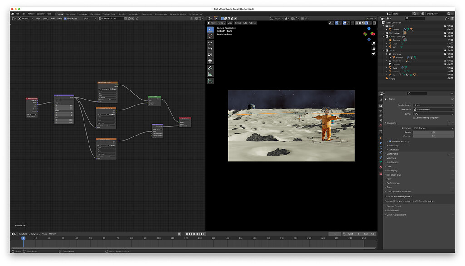Click the viewport zoom magnifier icon
Viewport: 465px width, 266px height.
[x=374, y=44]
